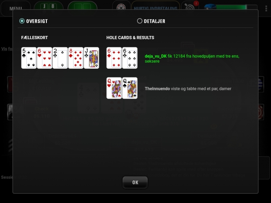
Task: Click the Queen of hearts hole card
Action: pos(114,88)
